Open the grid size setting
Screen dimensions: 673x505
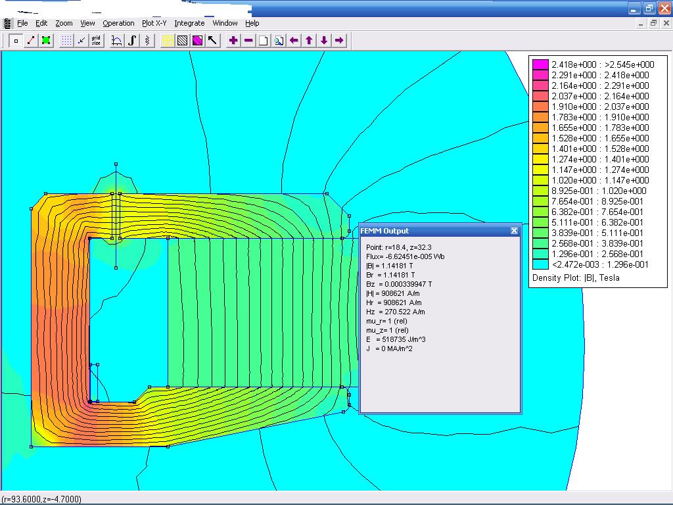(96, 41)
